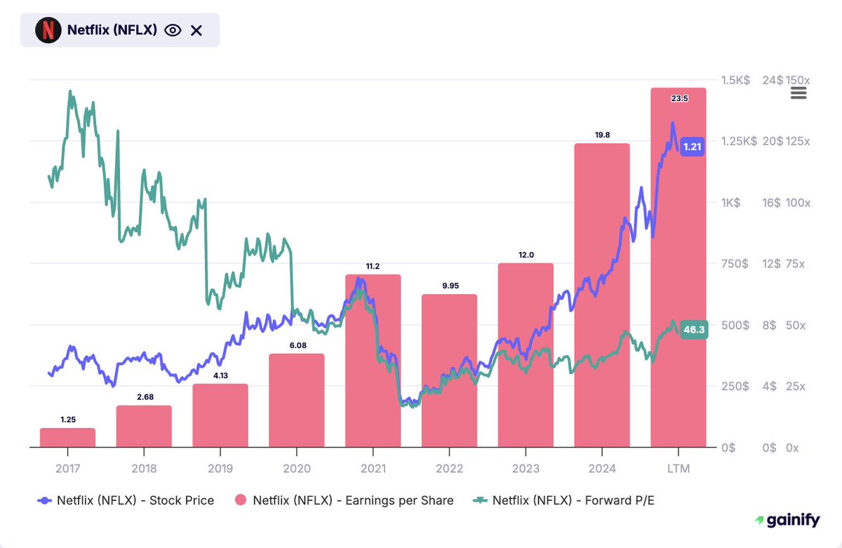Click the Forward P/E green legend marker
The height and width of the screenshot is (548, 842).
481,500
